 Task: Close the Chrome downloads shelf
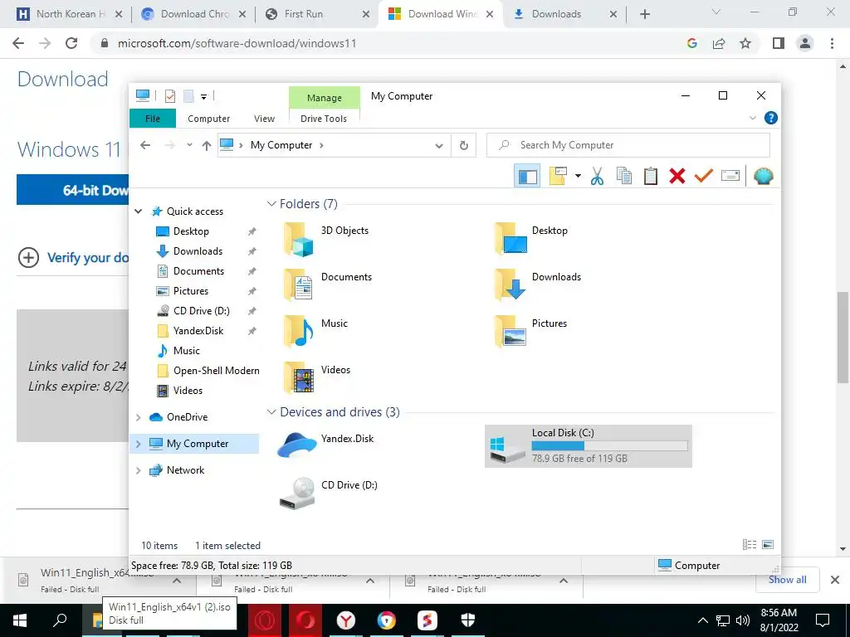pos(835,580)
